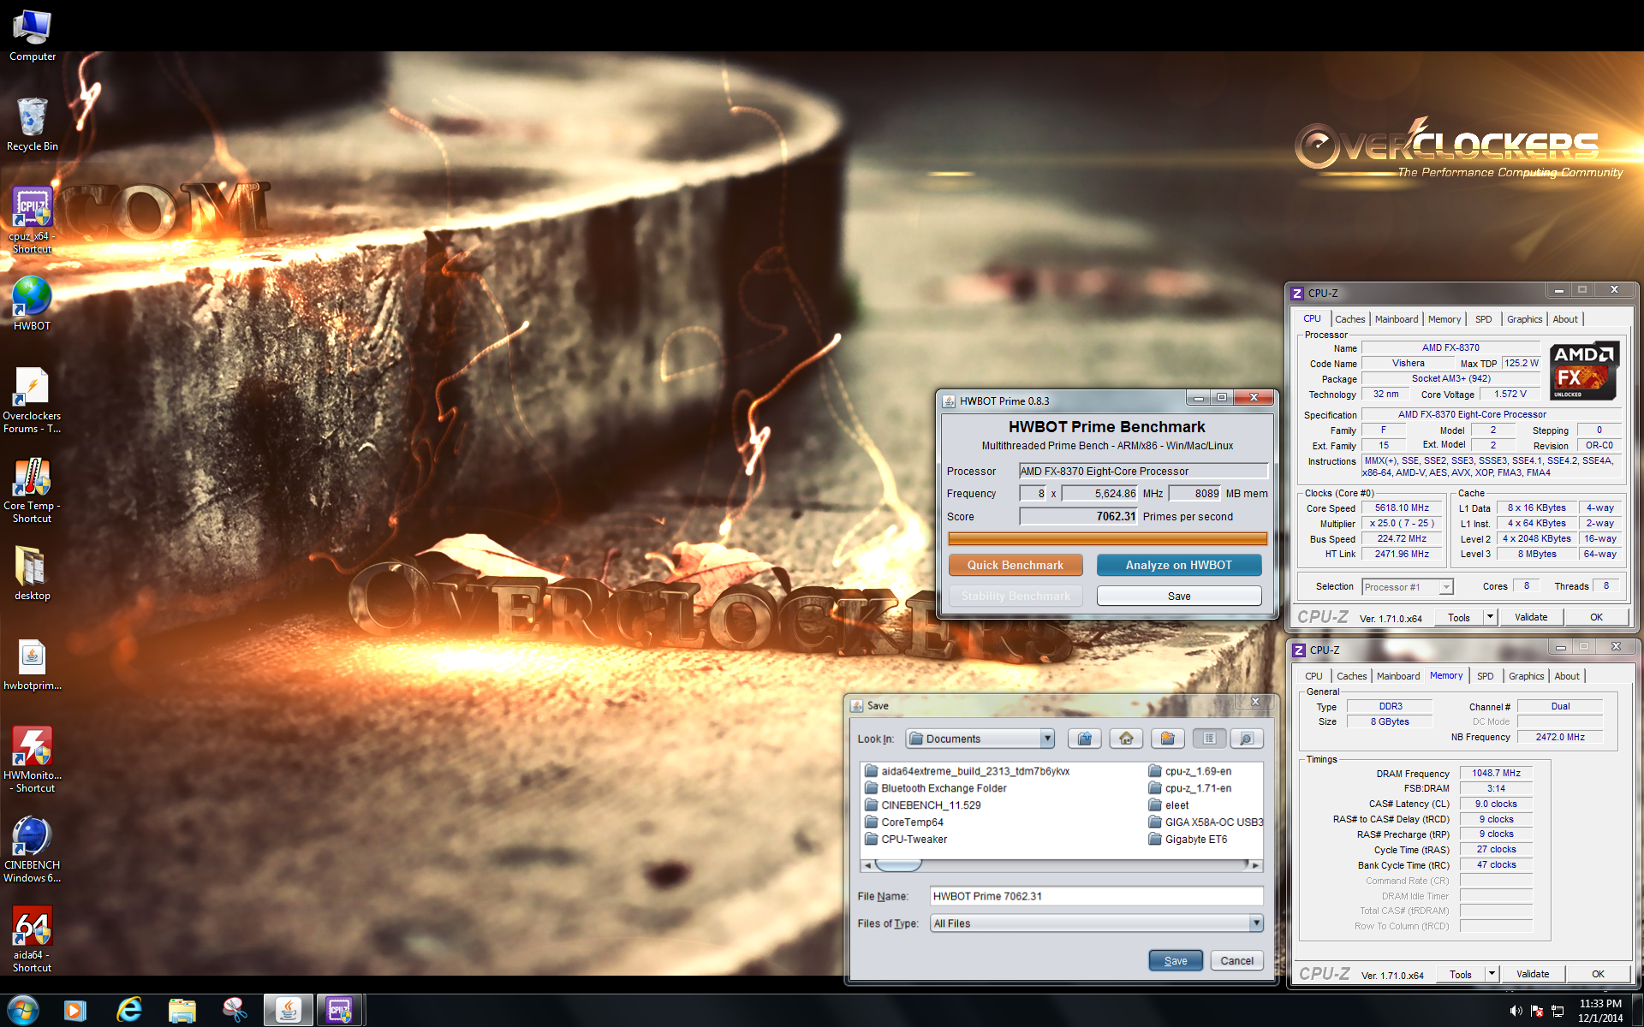Screen dimensions: 1644x1027
Task: Open the Computer desktop icon
Action: pos(33,35)
